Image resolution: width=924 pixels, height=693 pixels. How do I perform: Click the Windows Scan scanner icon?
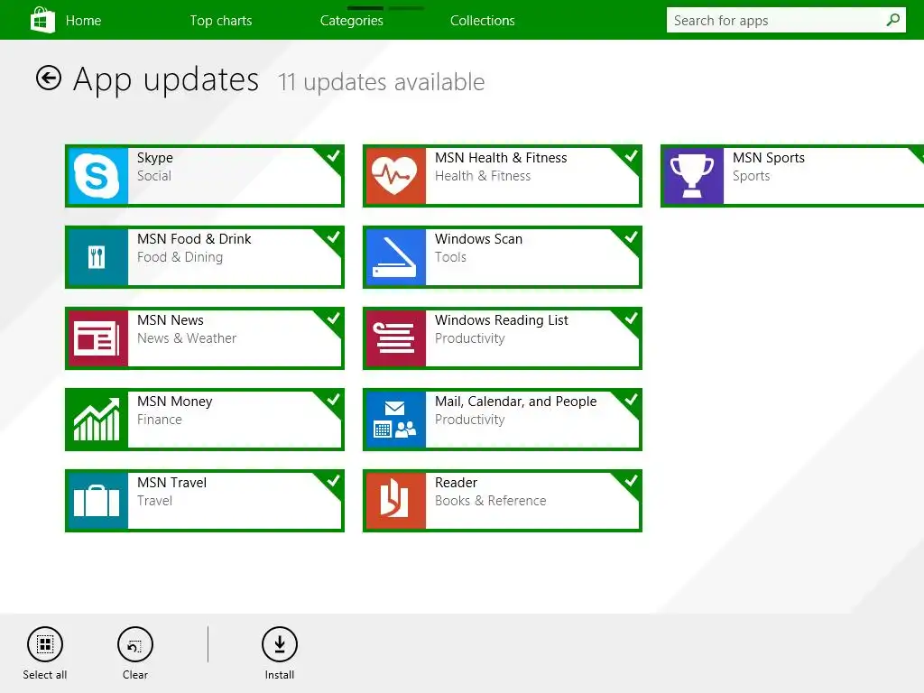[395, 257]
